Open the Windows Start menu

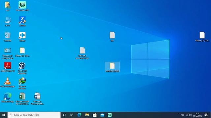[x=4, y=115]
